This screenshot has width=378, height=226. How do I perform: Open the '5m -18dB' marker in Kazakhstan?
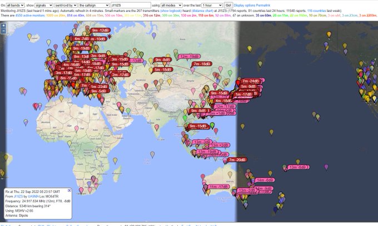(x=163, y=70)
